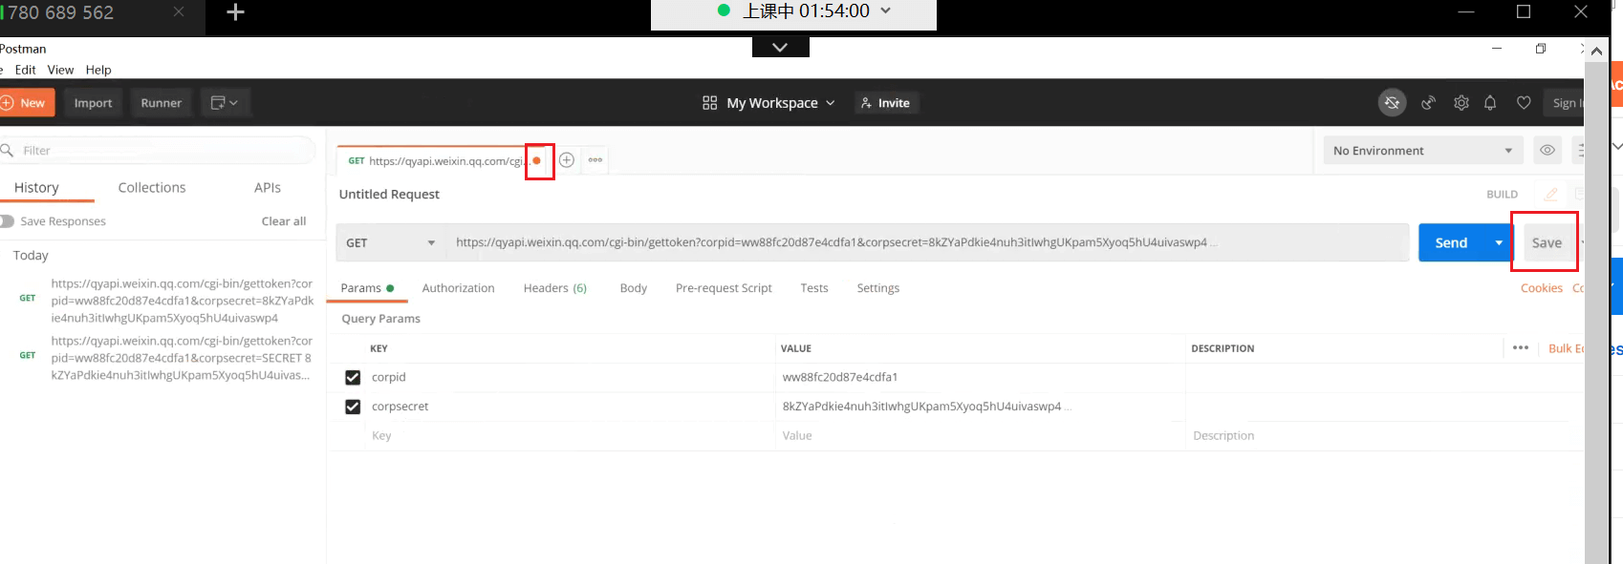Close the 780 689 562 tab
The width and height of the screenshot is (1623, 564).
(179, 12)
